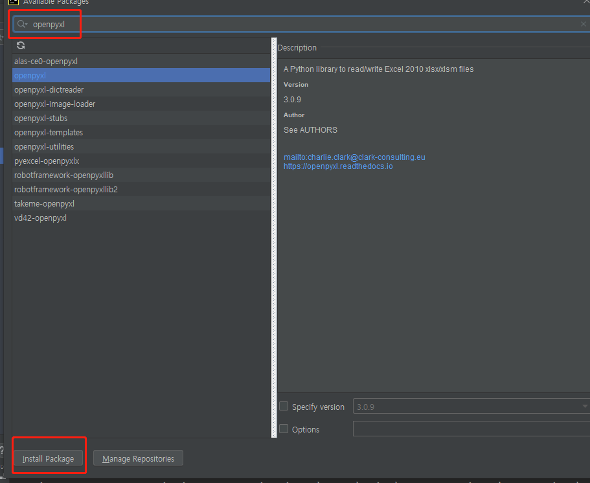Viewport: 590px width, 483px height.
Task: Select robotframework-openpyxllib package
Action: [141, 175]
